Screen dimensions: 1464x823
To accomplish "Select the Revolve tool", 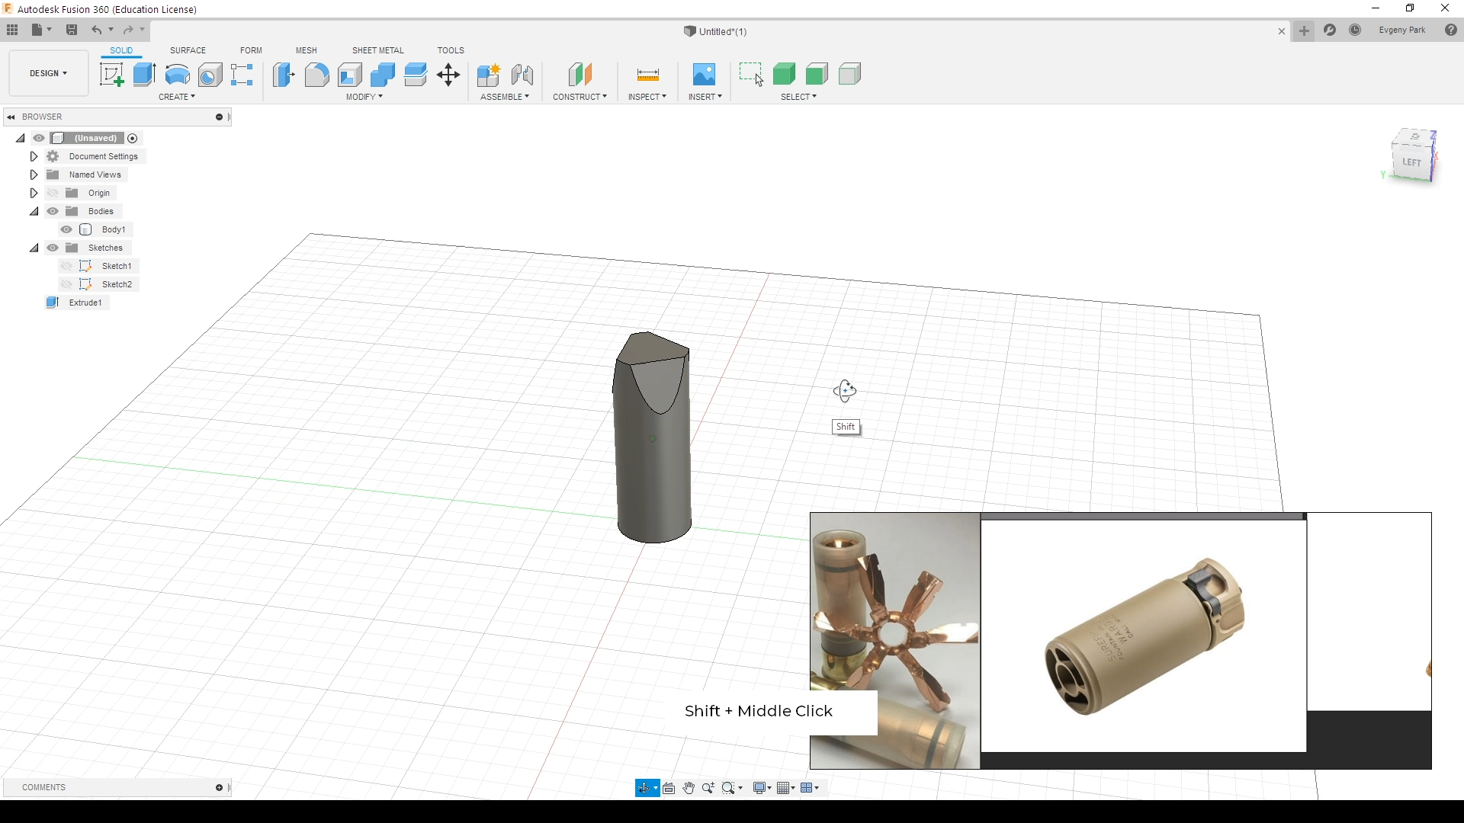I will pos(177,75).
